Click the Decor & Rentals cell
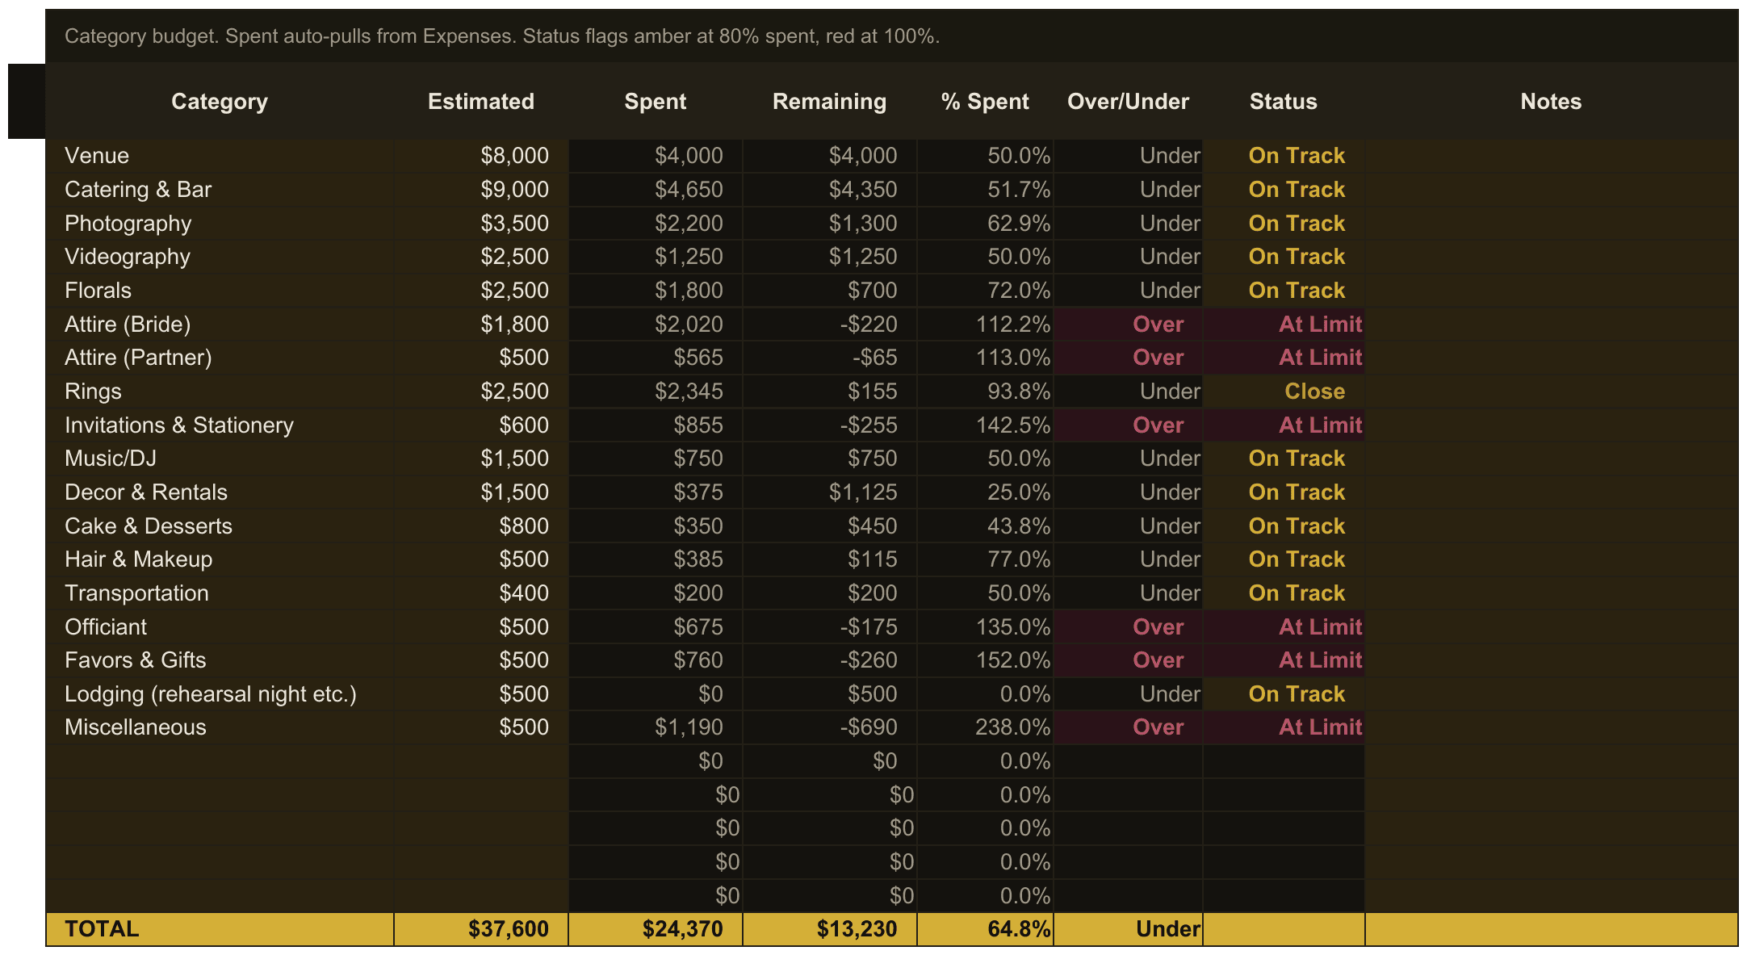This screenshot has width=1747, height=955. point(220,492)
